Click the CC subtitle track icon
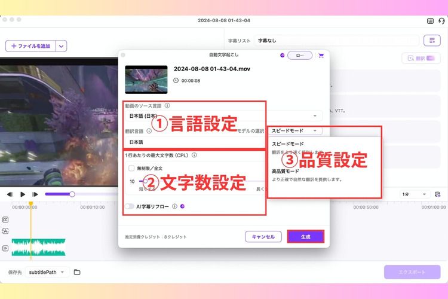Image resolution: width=448 pixels, height=299 pixels. click(5, 219)
